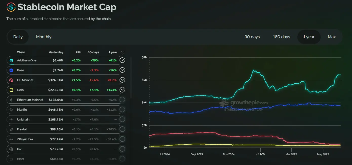Screen dimensions: 352x165
Task: Click the Arbitrum One chain logo
Action: (11, 60)
